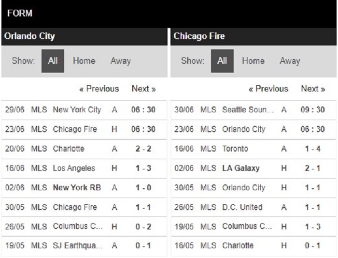Viewport: 338px width, 258px height.
Task: Select SJ Earthquakes 19/05 match
Action: click(x=84, y=246)
